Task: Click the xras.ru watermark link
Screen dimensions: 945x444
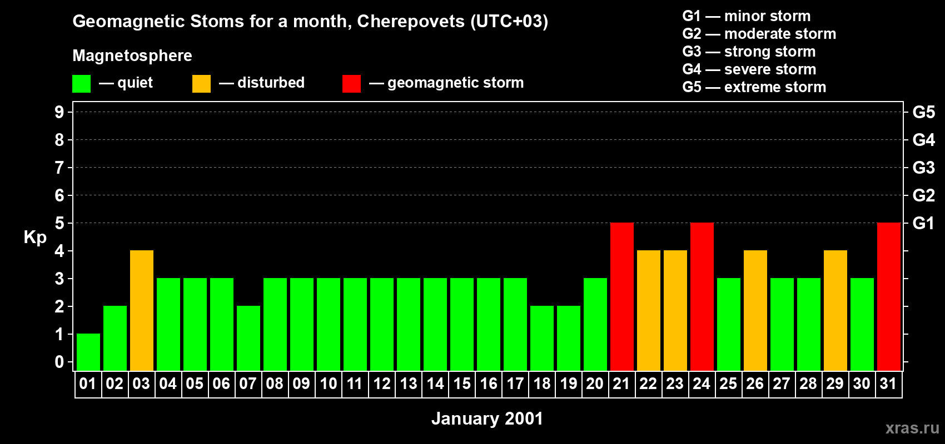Action: coord(912,428)
